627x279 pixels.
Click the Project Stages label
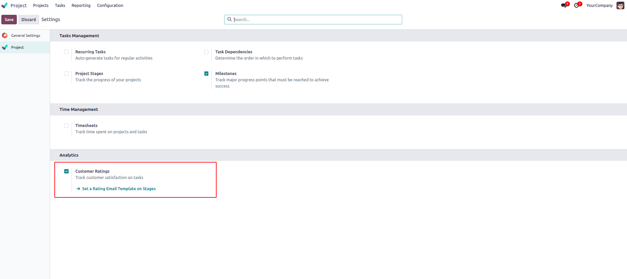click(x=89, y=74)
